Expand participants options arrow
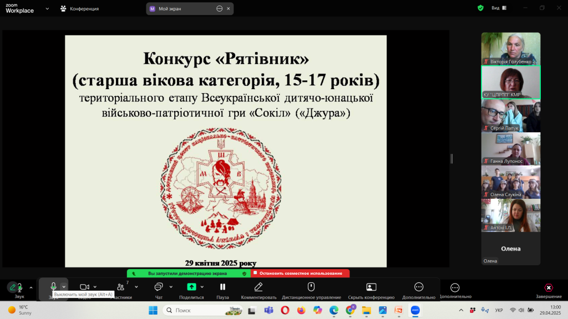Viewport: 568px width, 319px height. click(x=136, y=287)
